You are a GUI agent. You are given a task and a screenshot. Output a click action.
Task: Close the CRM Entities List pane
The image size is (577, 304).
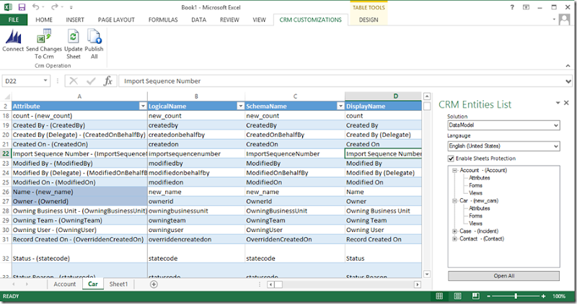pos(566,103)
